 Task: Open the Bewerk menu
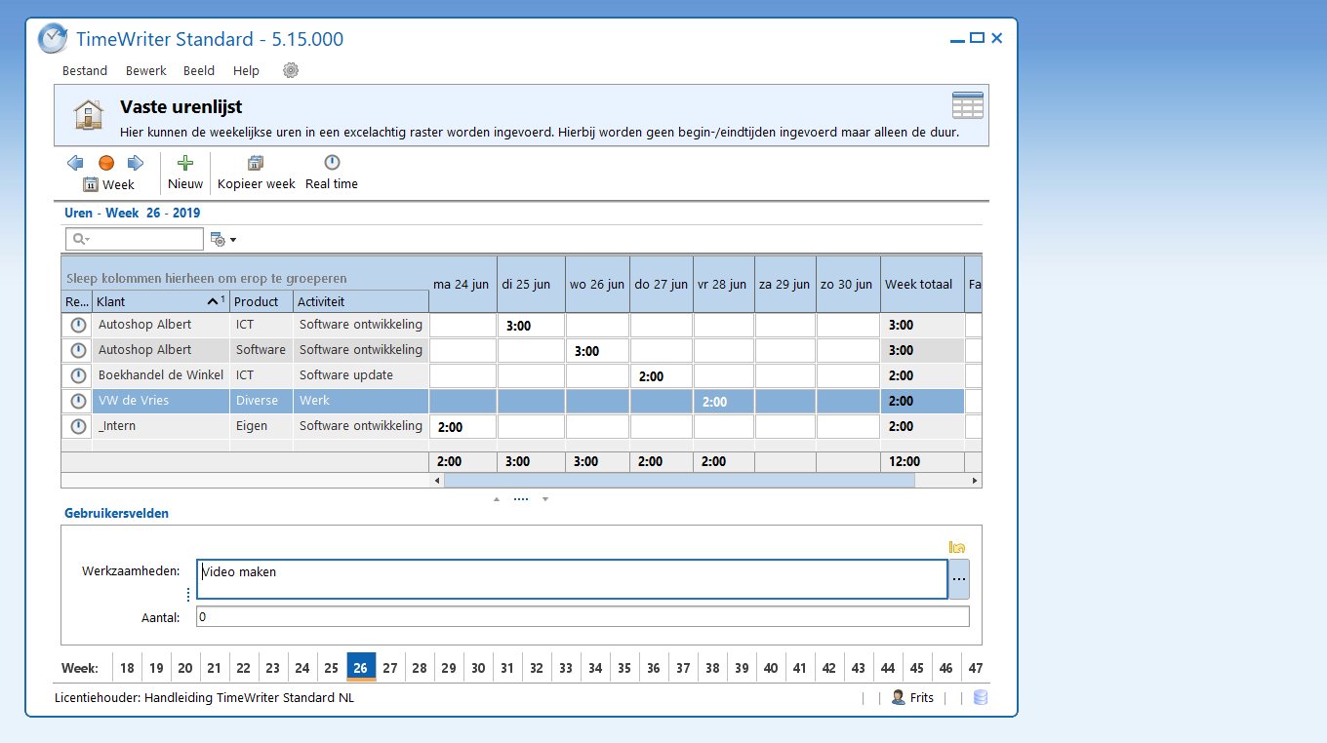pyautogui.click(x=146, y=71)
